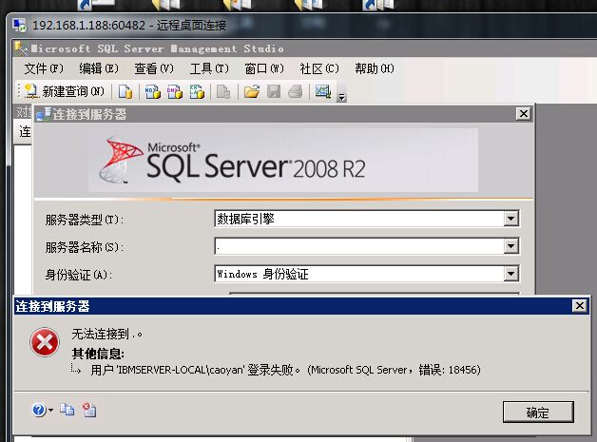Click the Analysis Services XMLA Query icon
Image resolution: width=597 pixels, height=442 pixels.
point(197,92)
